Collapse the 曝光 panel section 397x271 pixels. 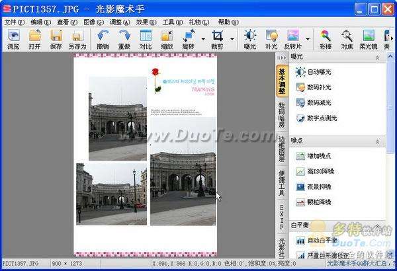click(x=377, y=58)
